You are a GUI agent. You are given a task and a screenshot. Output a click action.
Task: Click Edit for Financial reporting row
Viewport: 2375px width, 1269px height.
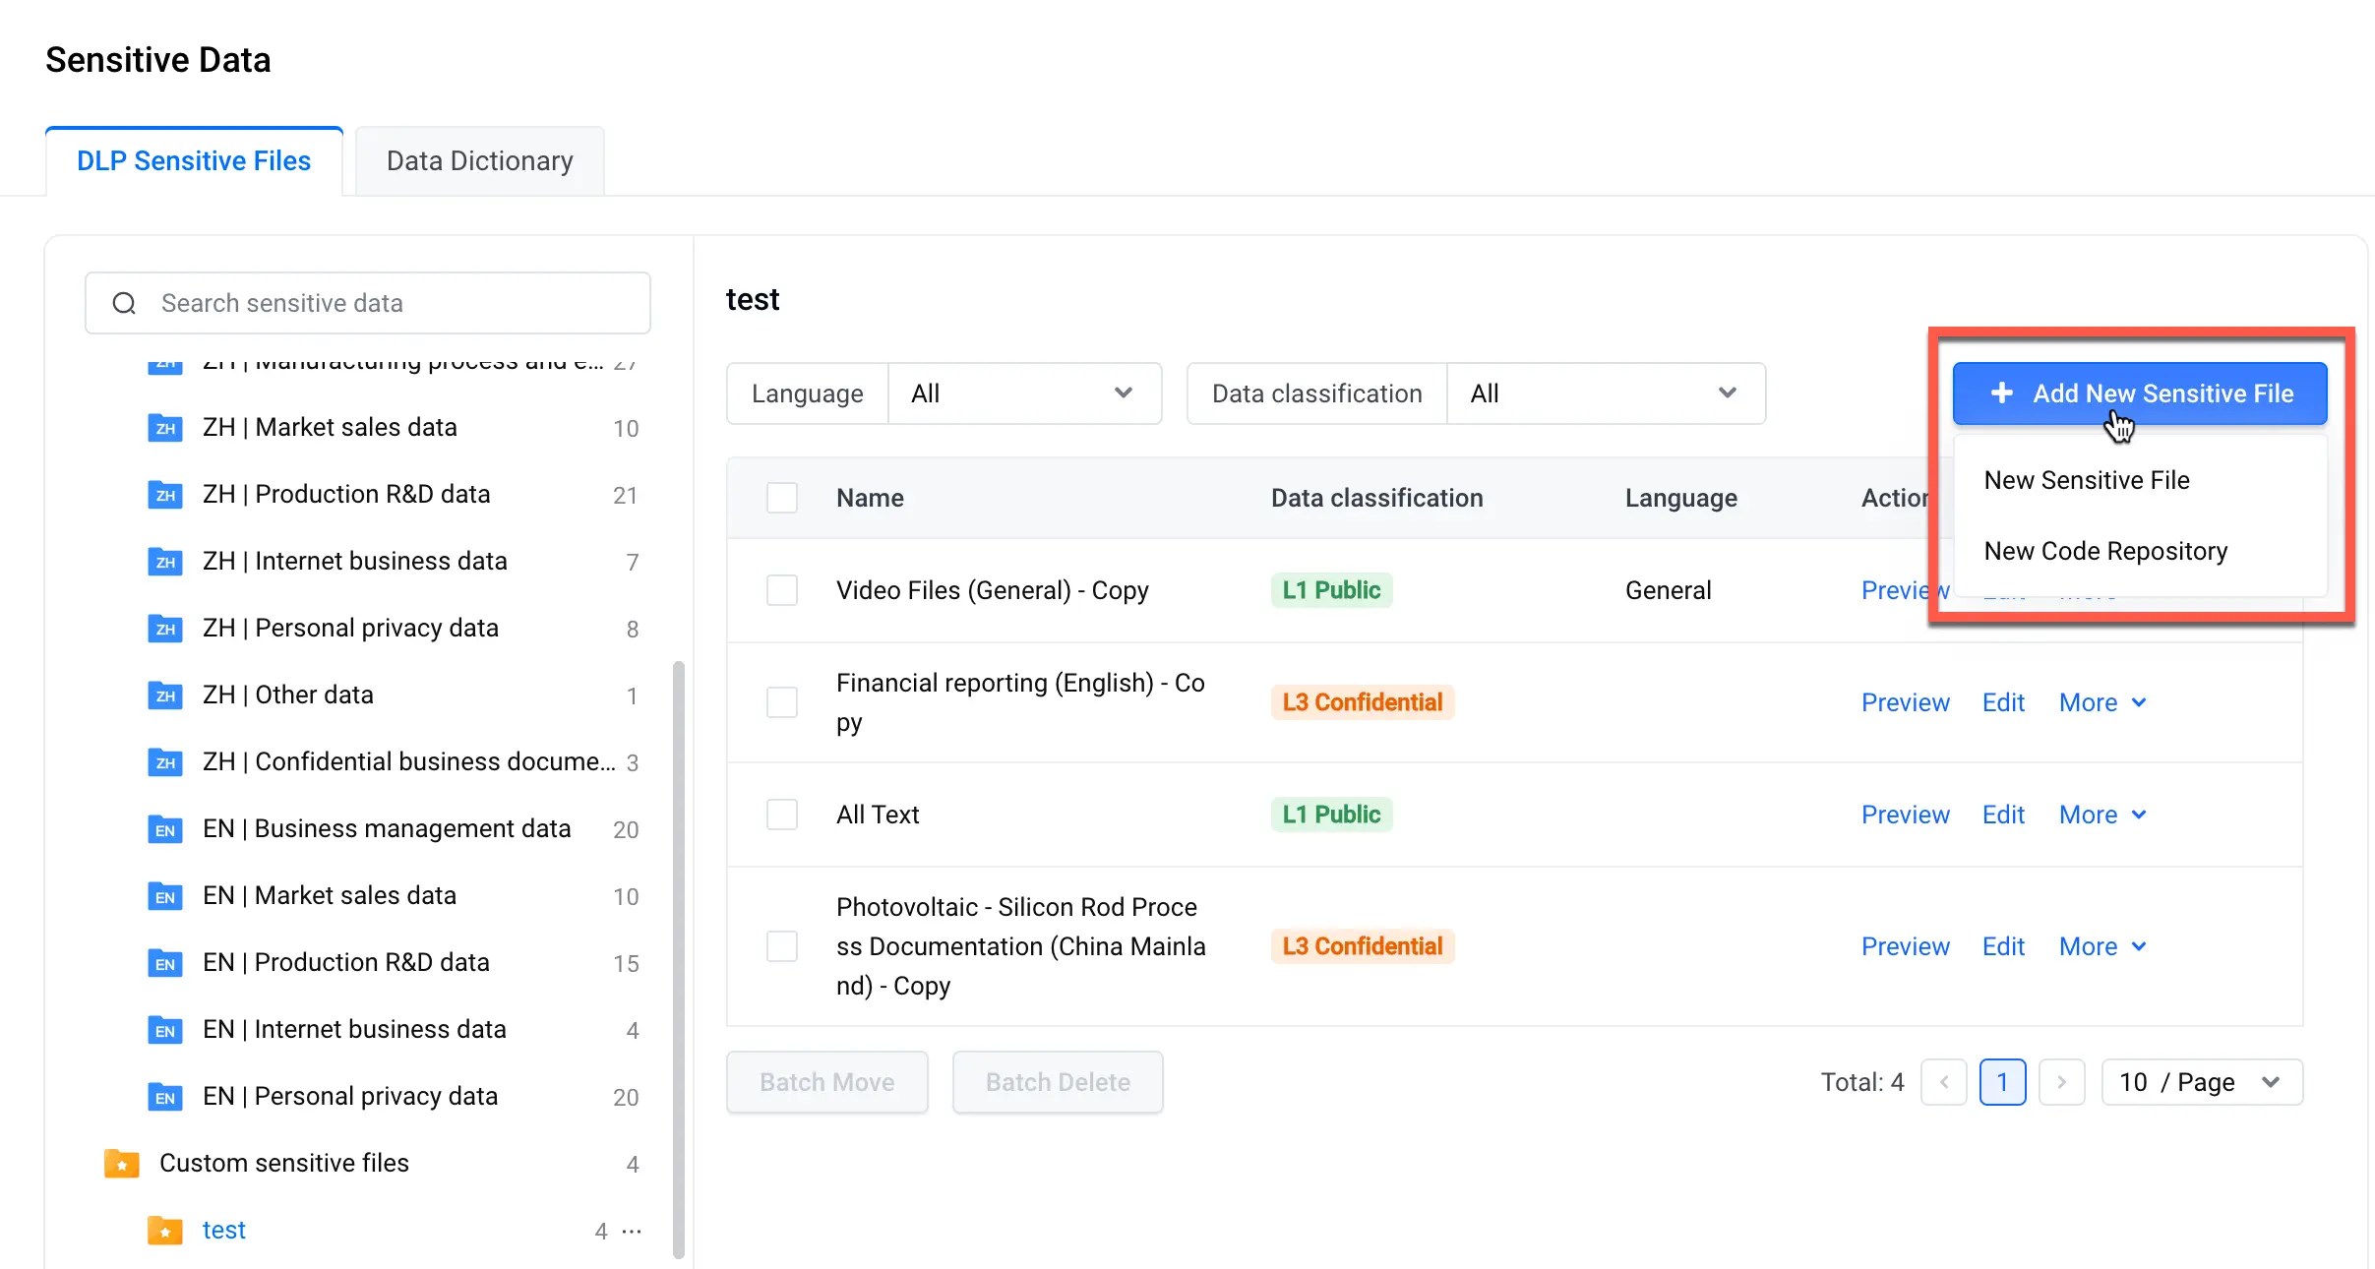coord(2003,702)
